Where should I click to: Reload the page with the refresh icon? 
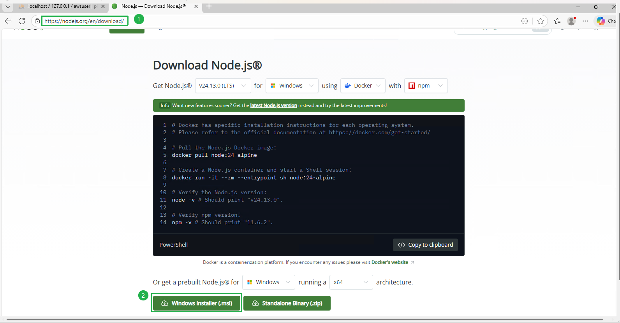tap(22, 21)
